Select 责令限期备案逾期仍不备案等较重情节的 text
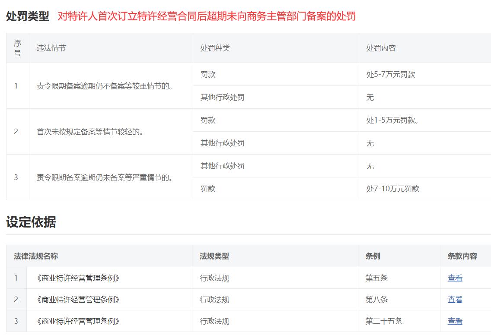This screenshot has width=491, height=335. [105, 86]
